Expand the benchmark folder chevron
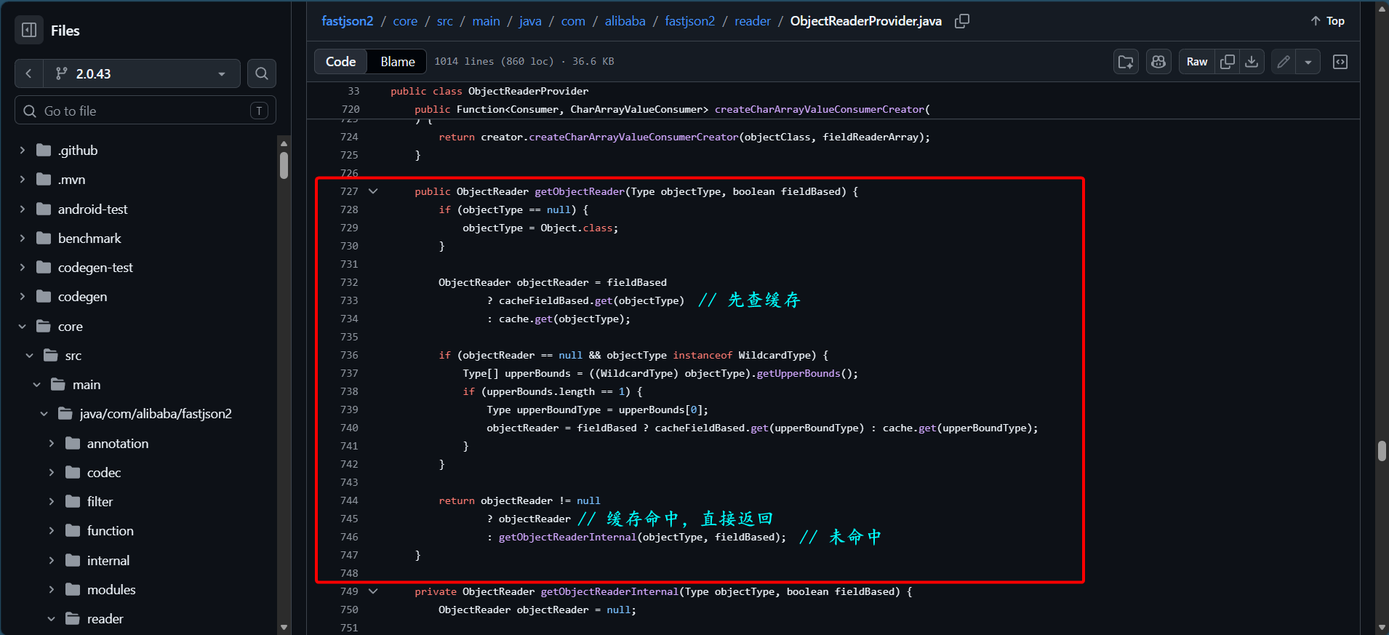The height and width of the screenshot is (635, 1389). [x=22, y=239]
